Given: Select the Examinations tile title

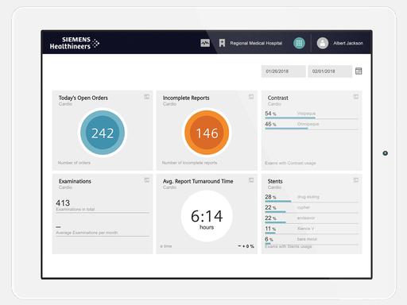Looking at the screenshot, I should coord(75,181).
